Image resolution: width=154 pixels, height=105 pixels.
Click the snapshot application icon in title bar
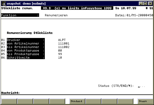[4, 4]
